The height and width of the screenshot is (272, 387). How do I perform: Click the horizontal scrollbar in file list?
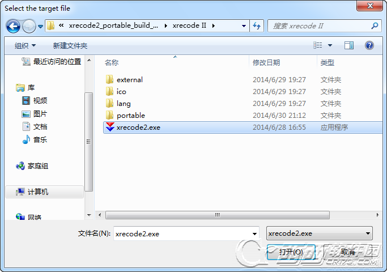[x=218, y=215]
